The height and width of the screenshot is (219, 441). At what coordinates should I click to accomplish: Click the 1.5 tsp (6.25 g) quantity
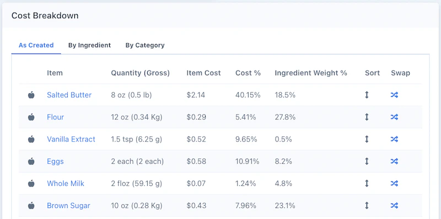pyautogui.click(x=136, y=139)
